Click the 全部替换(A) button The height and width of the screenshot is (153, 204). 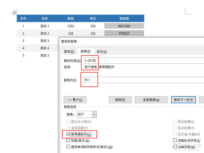(x=151, y=100)
